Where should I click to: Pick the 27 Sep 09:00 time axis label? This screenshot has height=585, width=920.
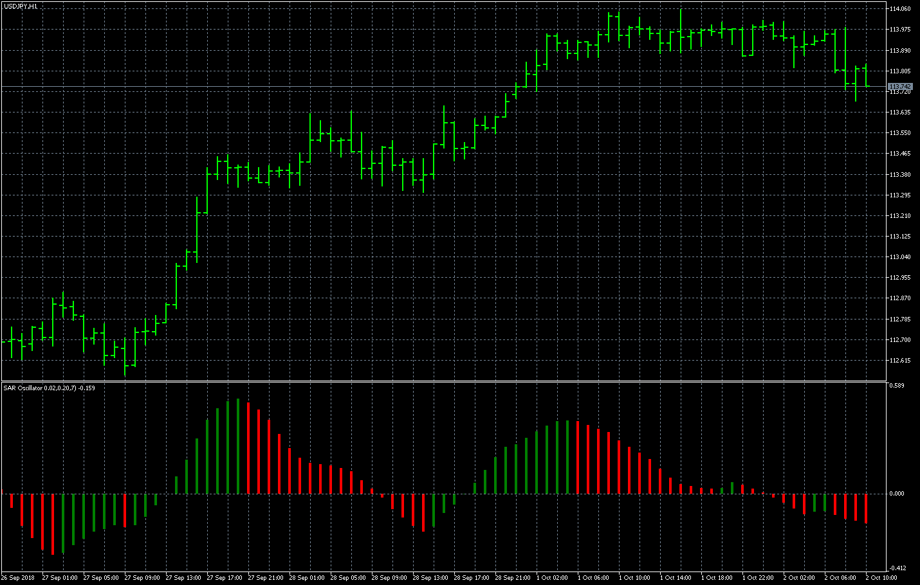(142, 578)
